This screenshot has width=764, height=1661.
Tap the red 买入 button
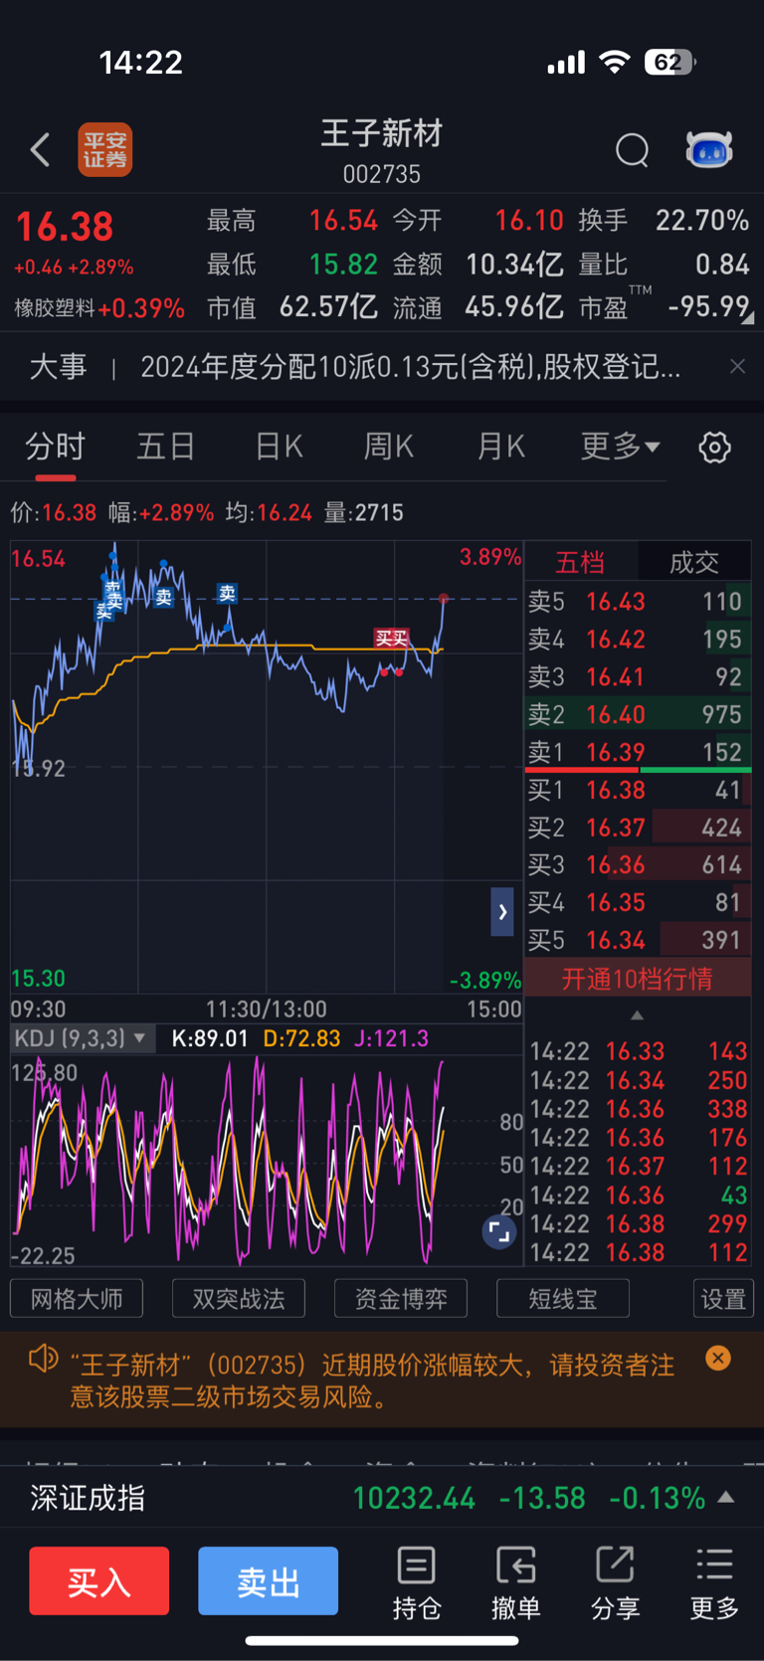99,1580
